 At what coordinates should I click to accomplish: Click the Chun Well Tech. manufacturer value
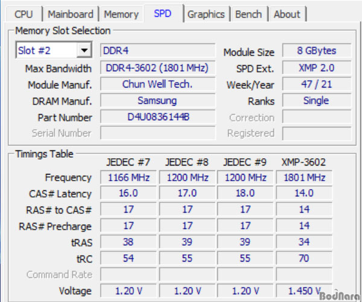(x=157, y=84)
